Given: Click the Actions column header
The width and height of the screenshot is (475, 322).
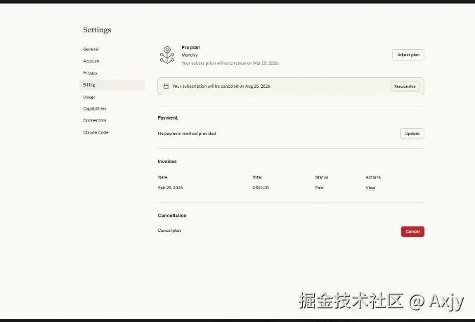Looking at the screenshot, I should tap(373, 177).
